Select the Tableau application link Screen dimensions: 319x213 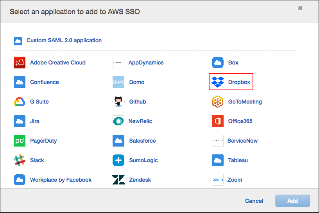pyautogui.click(x=238, y=160)
